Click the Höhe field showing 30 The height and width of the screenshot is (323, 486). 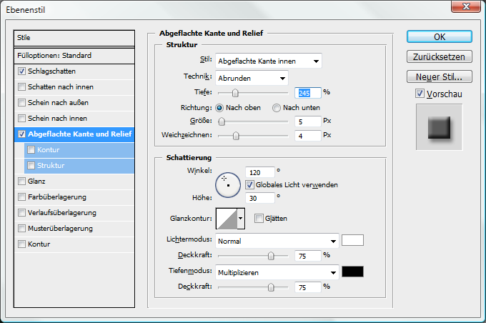(259, 198)
